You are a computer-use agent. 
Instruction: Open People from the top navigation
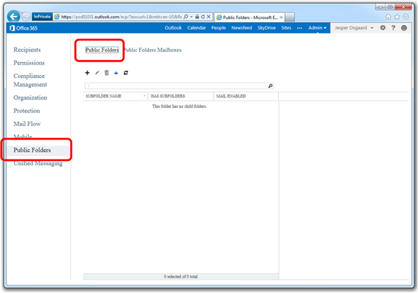click(218, 27)
